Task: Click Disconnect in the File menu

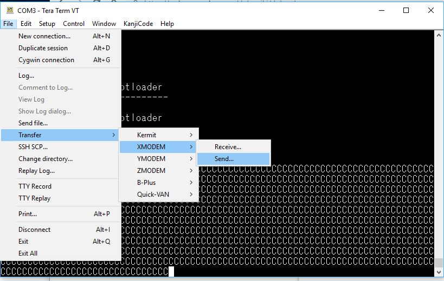Action: pyautogui.click(x=34, y=230)
